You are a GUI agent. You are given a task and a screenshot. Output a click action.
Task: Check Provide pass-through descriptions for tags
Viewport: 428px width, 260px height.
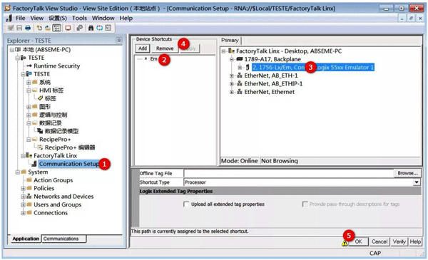tap(305, 204)
